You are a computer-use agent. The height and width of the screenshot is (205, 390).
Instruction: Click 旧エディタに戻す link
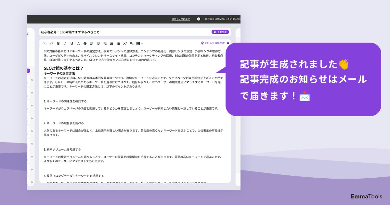tap(181, 19)
